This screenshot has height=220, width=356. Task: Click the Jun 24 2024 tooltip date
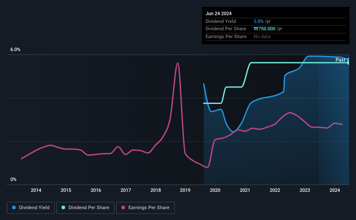pos(219,13)
